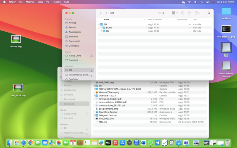Open the Apple menu
Viewport: 237px width, 148px height.
pos(4,2)
